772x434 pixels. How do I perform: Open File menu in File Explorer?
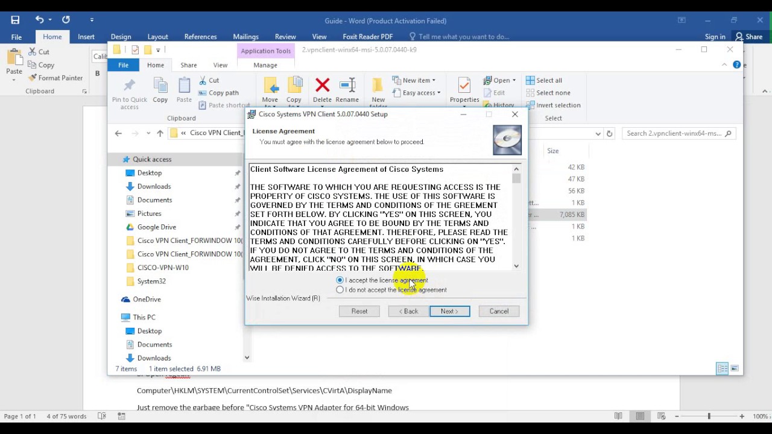(123, 65)
